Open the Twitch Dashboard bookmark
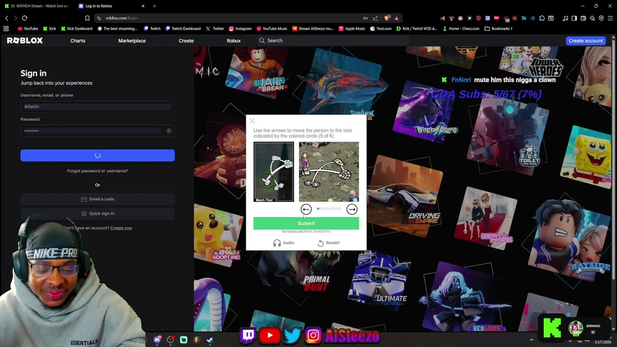 tap(183, 28)
